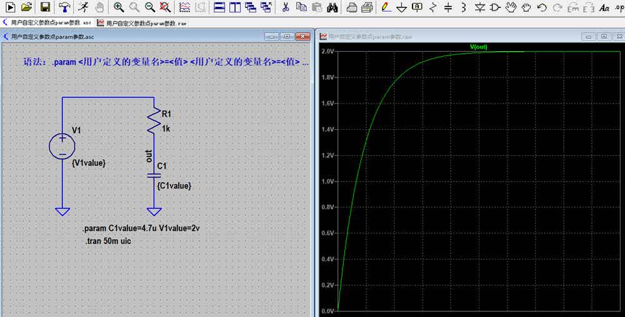Click the zoom-to-fit crossed magnifier icon
This screenshot has width=625, height=317.
click(165, 7)
